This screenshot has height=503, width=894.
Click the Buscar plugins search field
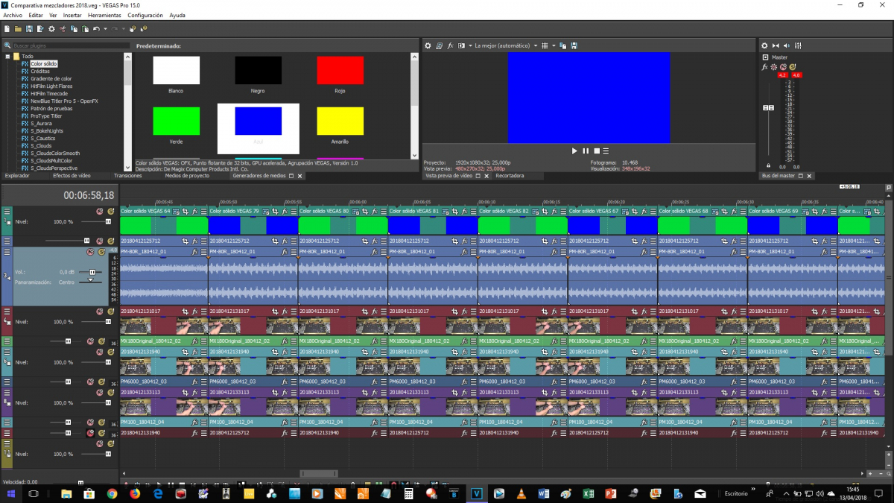[67, 45]
